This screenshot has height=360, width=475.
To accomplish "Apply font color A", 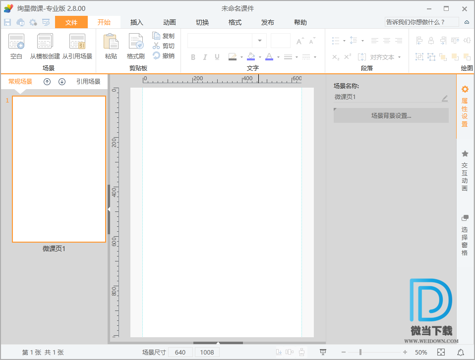I will click(269, 56).
